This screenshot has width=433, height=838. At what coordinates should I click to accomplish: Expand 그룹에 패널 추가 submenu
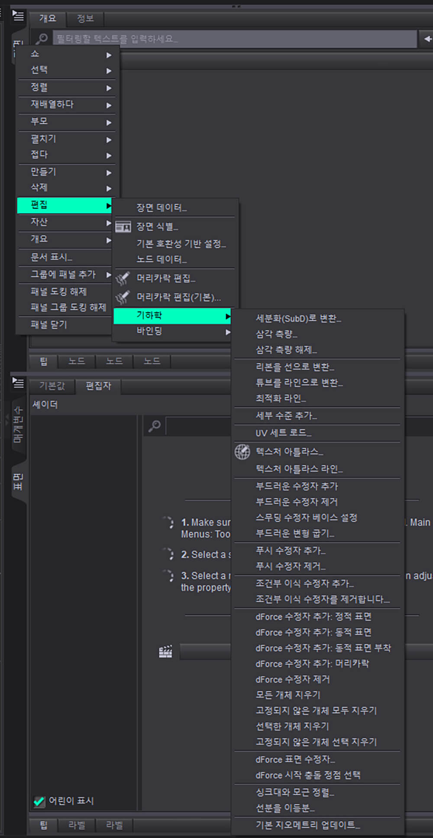[x=65, y=275]
